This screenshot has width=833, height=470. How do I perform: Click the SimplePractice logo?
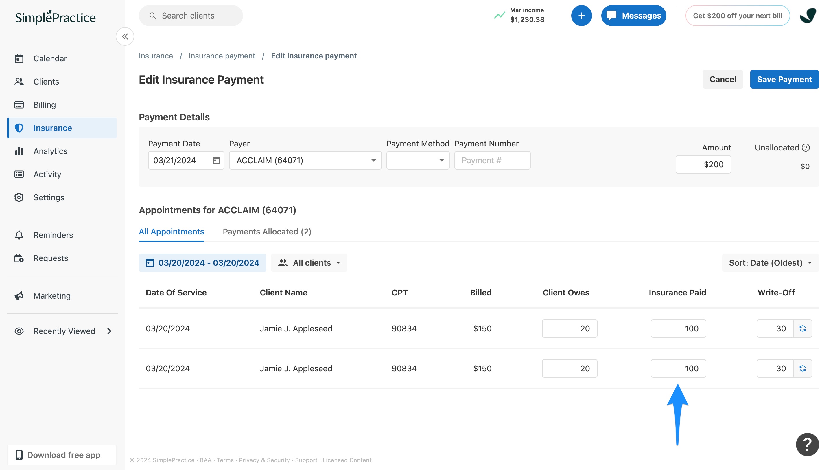55,17
